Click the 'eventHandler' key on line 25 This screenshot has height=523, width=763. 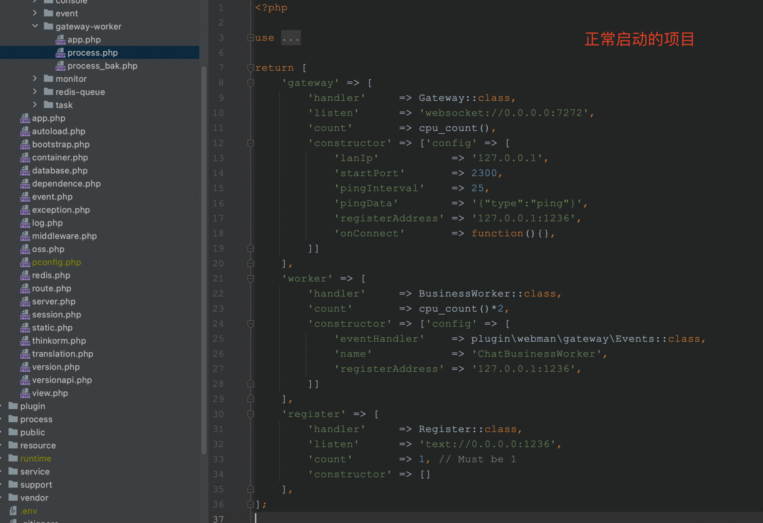point(379,339)
